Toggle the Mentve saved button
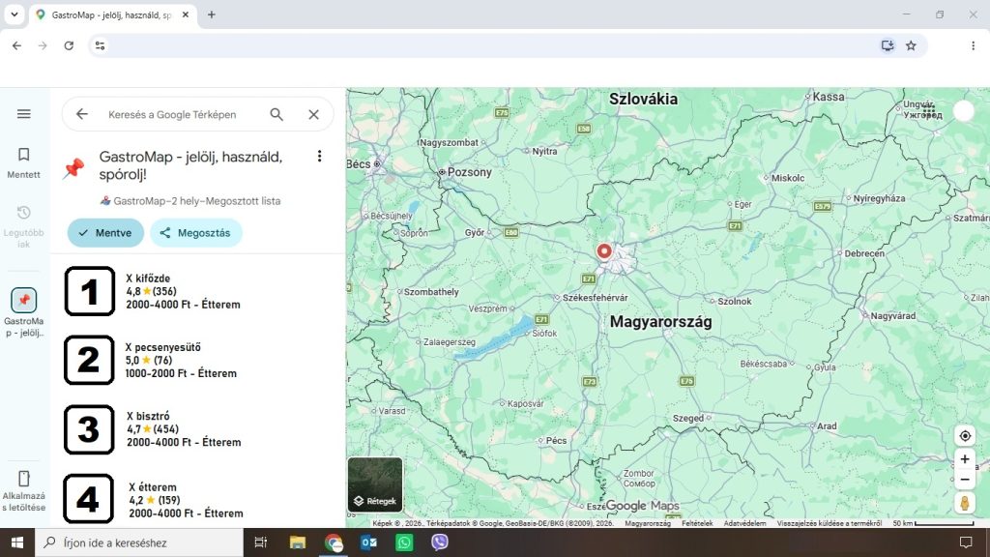Viewport: 990px width, 557px height. click(x=105, y=232)
